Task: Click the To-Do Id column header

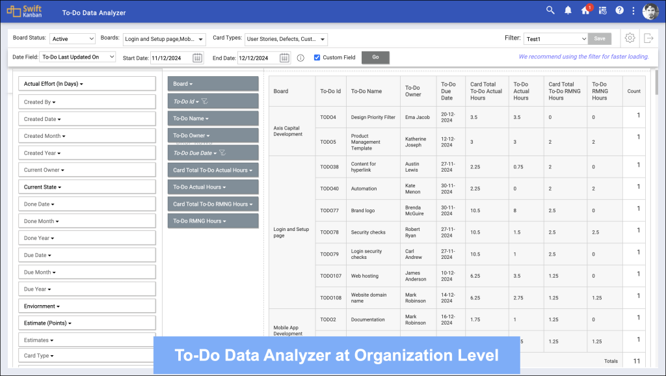Action: pyautogui.click(x=330, y=91)
